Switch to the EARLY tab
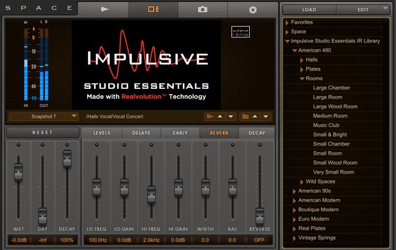Screen dimensions: 396x250 (180, 133)
